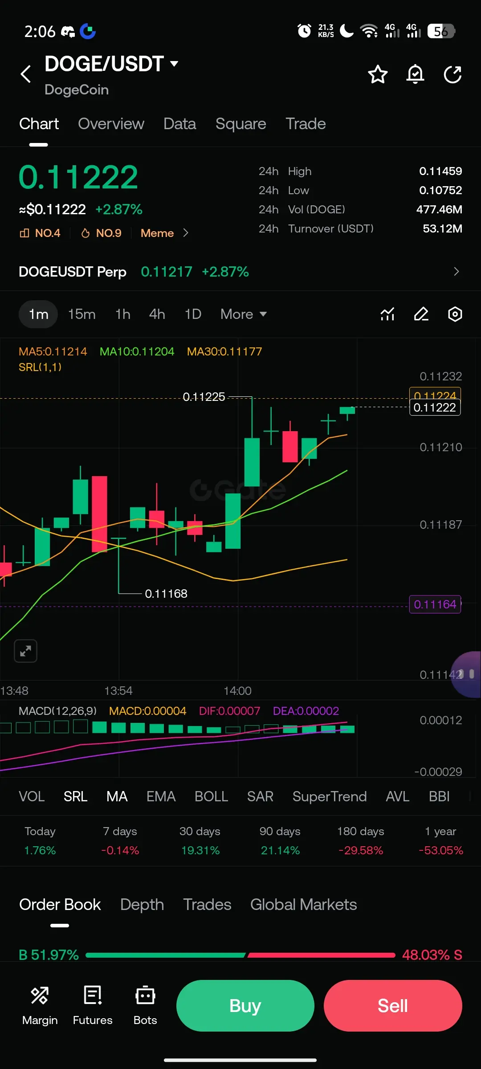Go back using the left arrow
Screen dimensions: 481x1069
click(26, 74)
